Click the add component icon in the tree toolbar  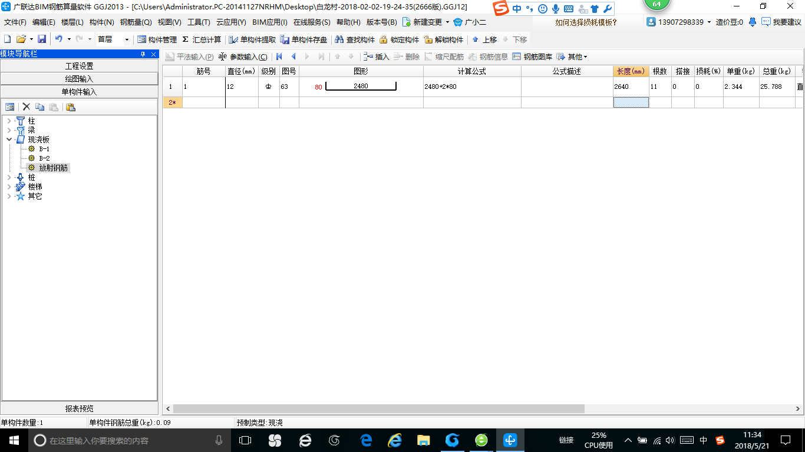9,107
